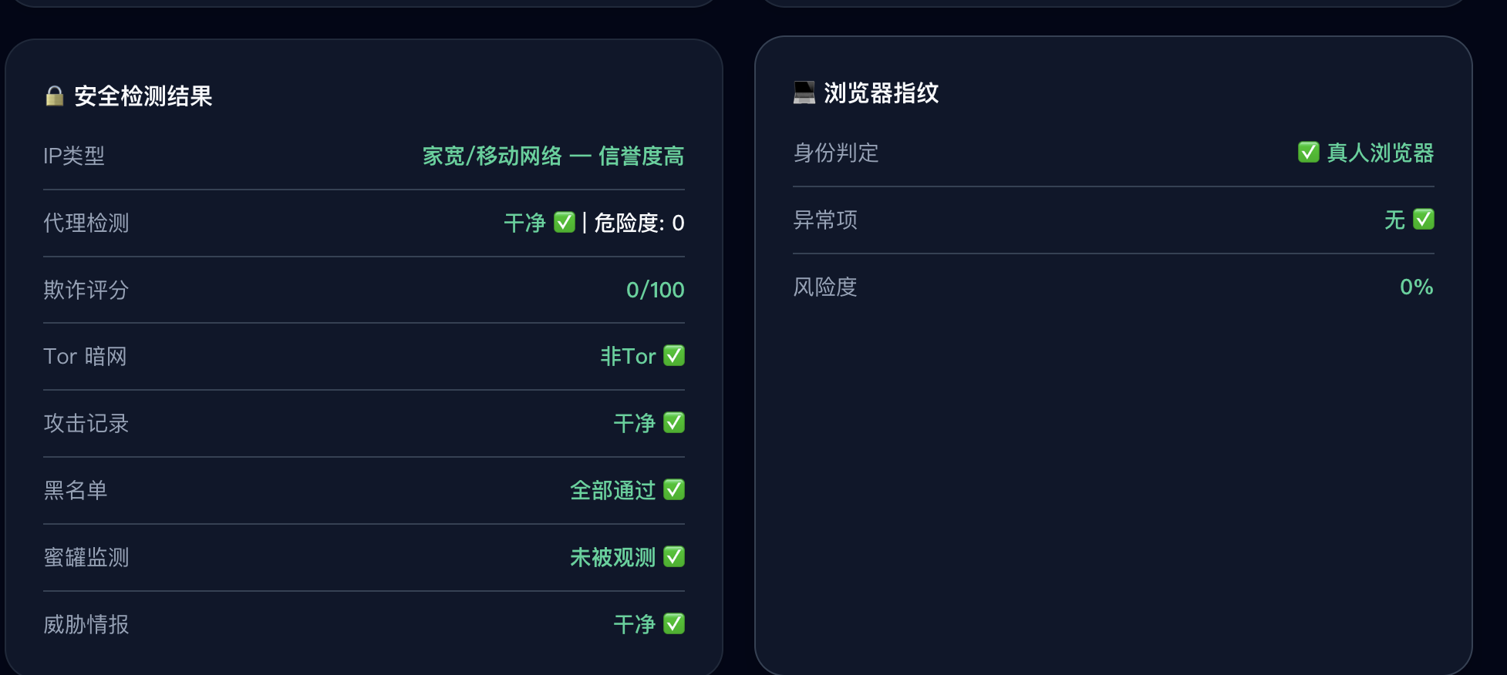Click the green checkmark next to 真人浏览器
This screenshot has height=675, width=1507.
pyautogui.click(x=1309, y=152)
